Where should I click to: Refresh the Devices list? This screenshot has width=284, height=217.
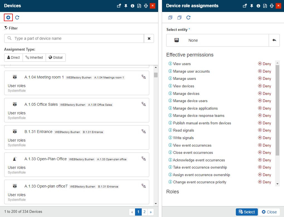point(17,18)
